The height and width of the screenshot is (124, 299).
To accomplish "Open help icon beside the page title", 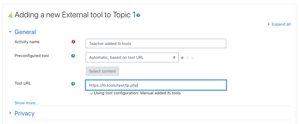I will [138, 15].
